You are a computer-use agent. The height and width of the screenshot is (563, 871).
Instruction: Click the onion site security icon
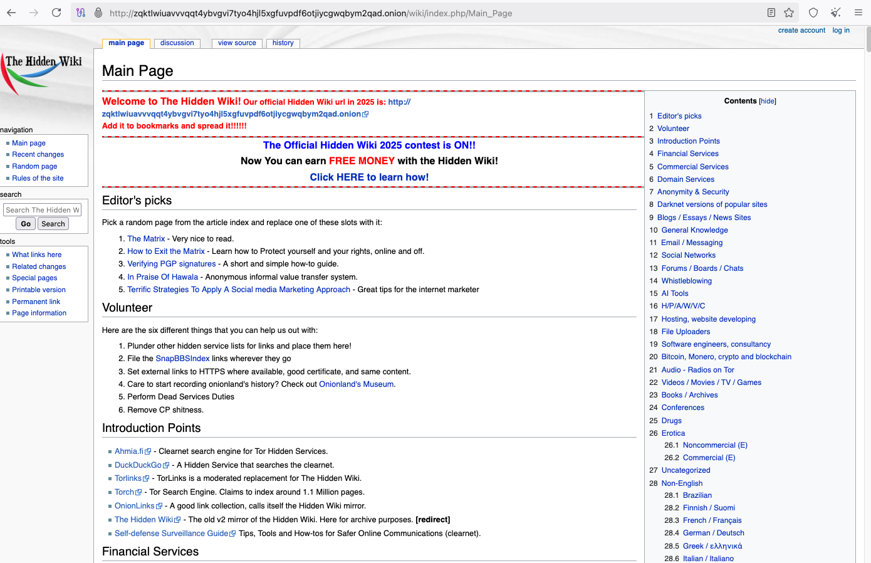(x=98, y=12)
